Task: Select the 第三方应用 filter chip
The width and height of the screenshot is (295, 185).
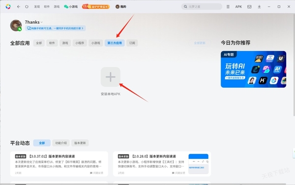Action: pyautogui.click(x=115, y=43)
